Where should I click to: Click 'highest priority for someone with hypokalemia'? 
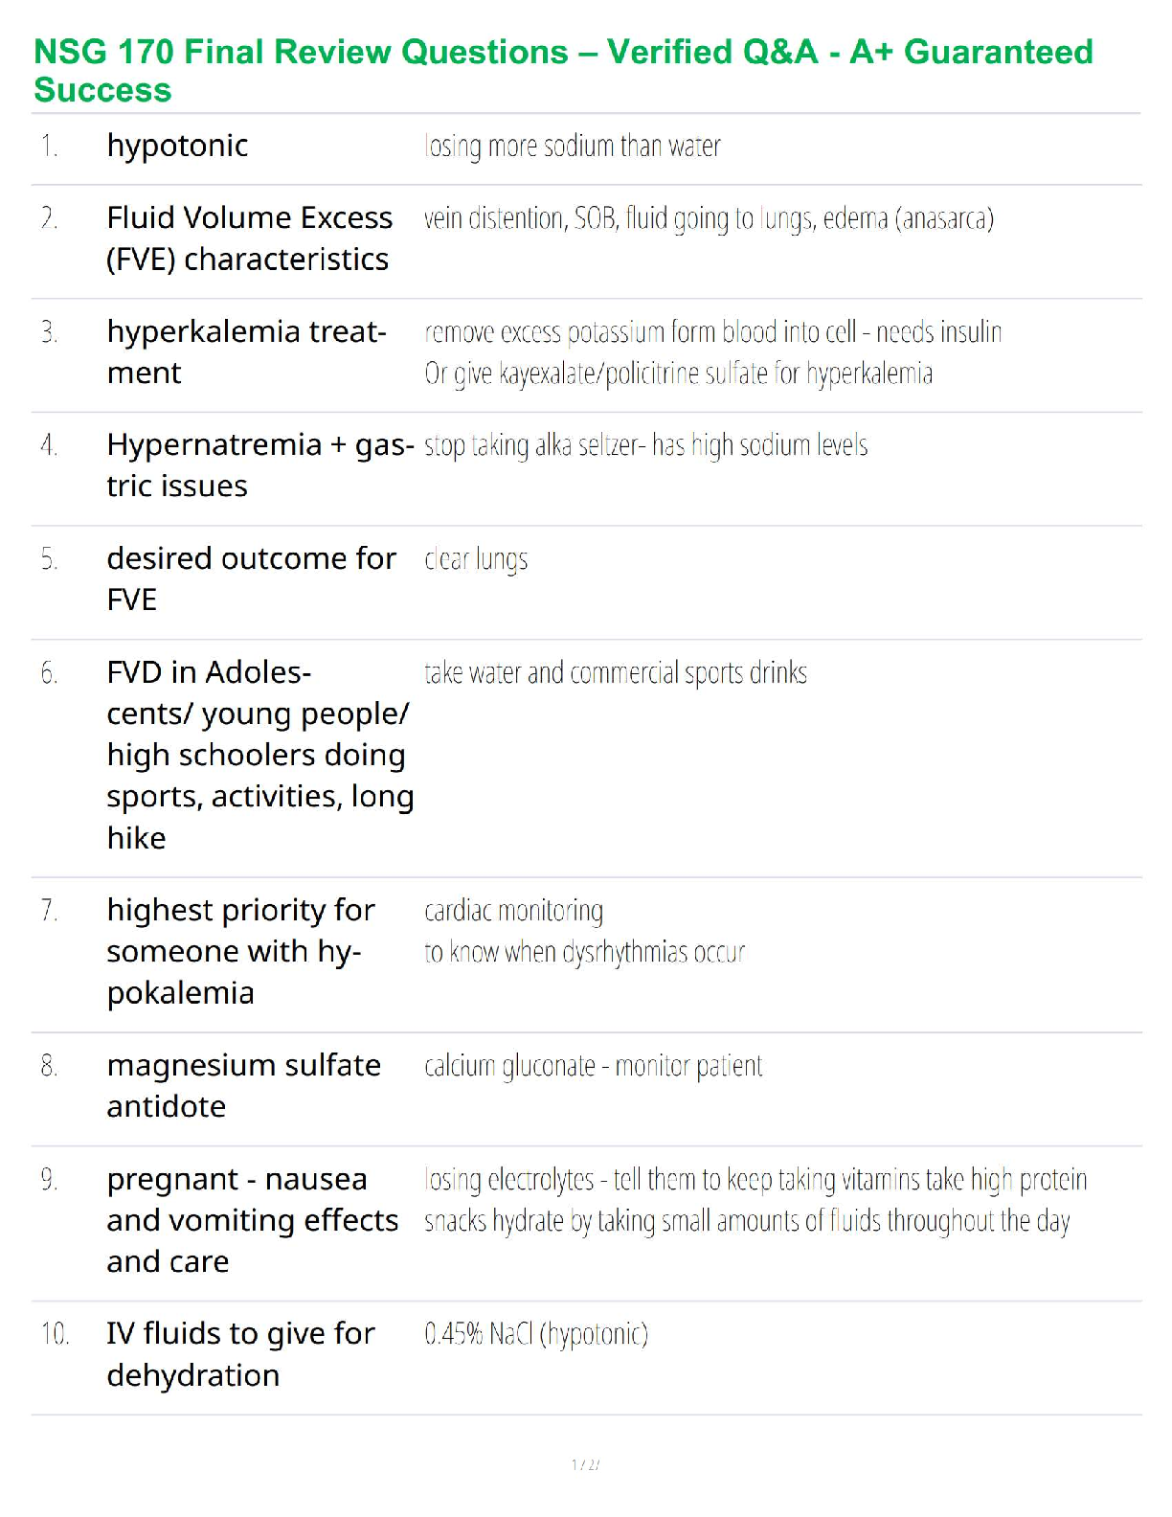click(240, 951)
